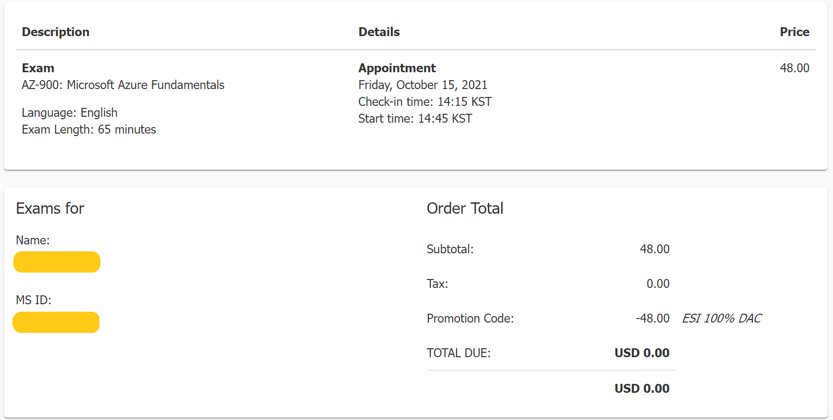This screenshot has width=833, height=420.
Task: Click the Check-in time 14:15 KST line
Action: tap(425, 102)
